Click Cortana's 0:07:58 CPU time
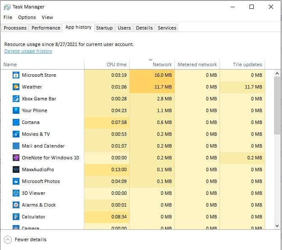282x250 pixels. coord(119,122)
